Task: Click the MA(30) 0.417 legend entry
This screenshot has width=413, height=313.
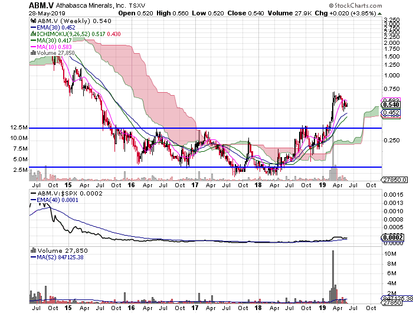Action: (51, 40)
